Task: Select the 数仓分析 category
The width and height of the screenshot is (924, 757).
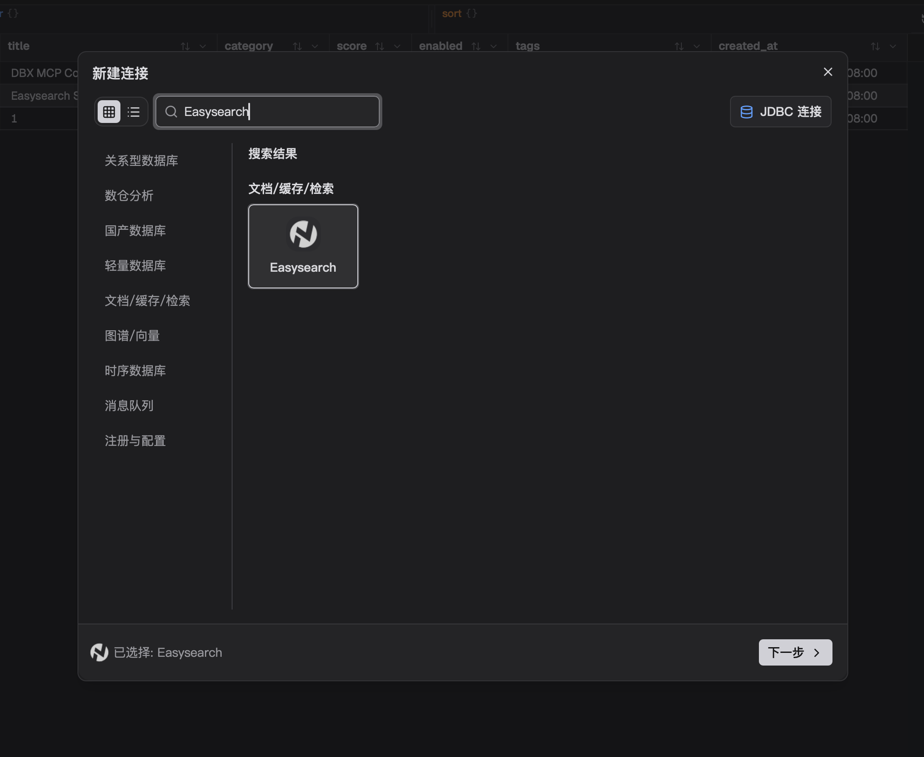Action: click(129, 196)
